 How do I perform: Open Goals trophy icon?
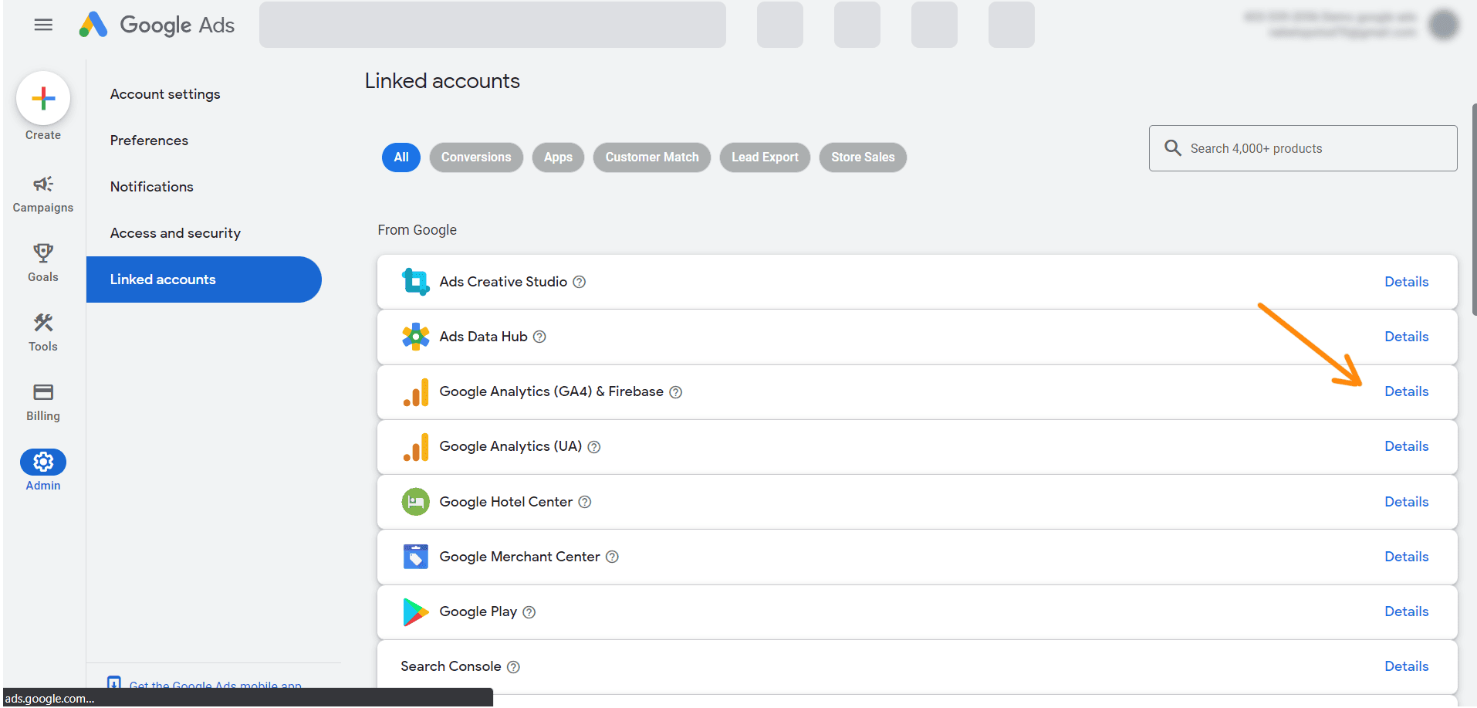click(x=43, y=252)
